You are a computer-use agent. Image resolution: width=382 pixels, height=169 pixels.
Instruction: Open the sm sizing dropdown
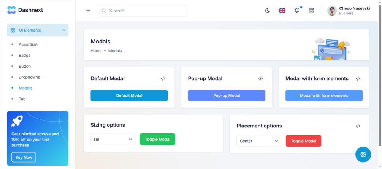[x=113, y=139]
